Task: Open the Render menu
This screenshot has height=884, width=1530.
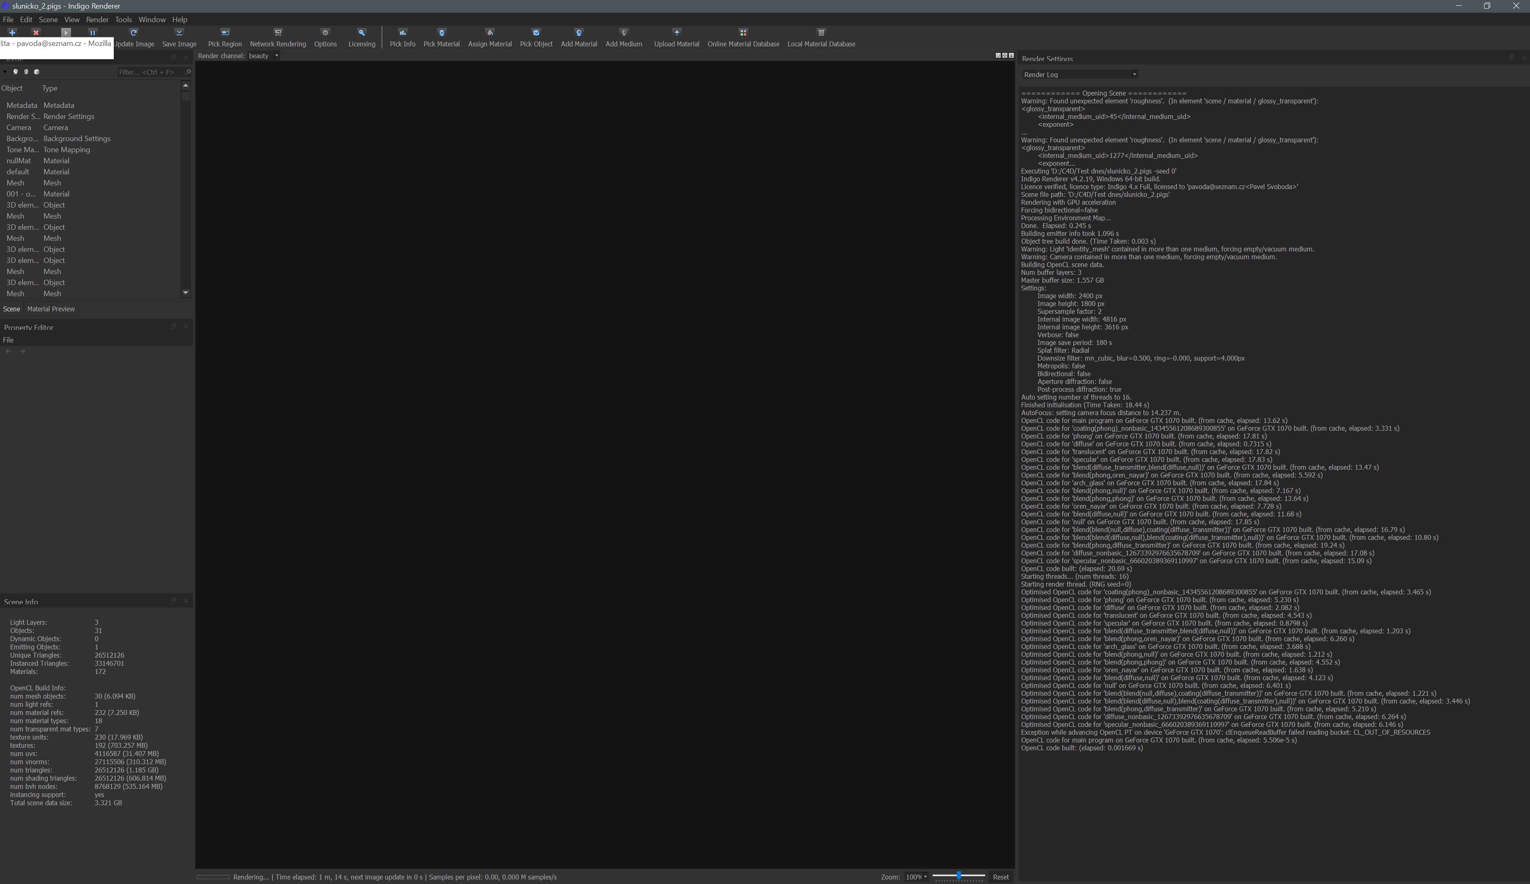Action: (97, 19)
